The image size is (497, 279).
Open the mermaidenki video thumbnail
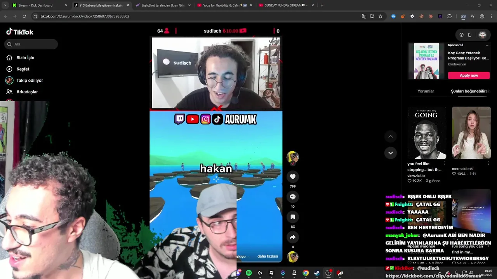click(471, 133)
